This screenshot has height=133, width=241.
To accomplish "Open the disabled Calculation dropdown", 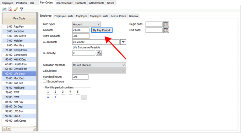I will tap(99, 71).
